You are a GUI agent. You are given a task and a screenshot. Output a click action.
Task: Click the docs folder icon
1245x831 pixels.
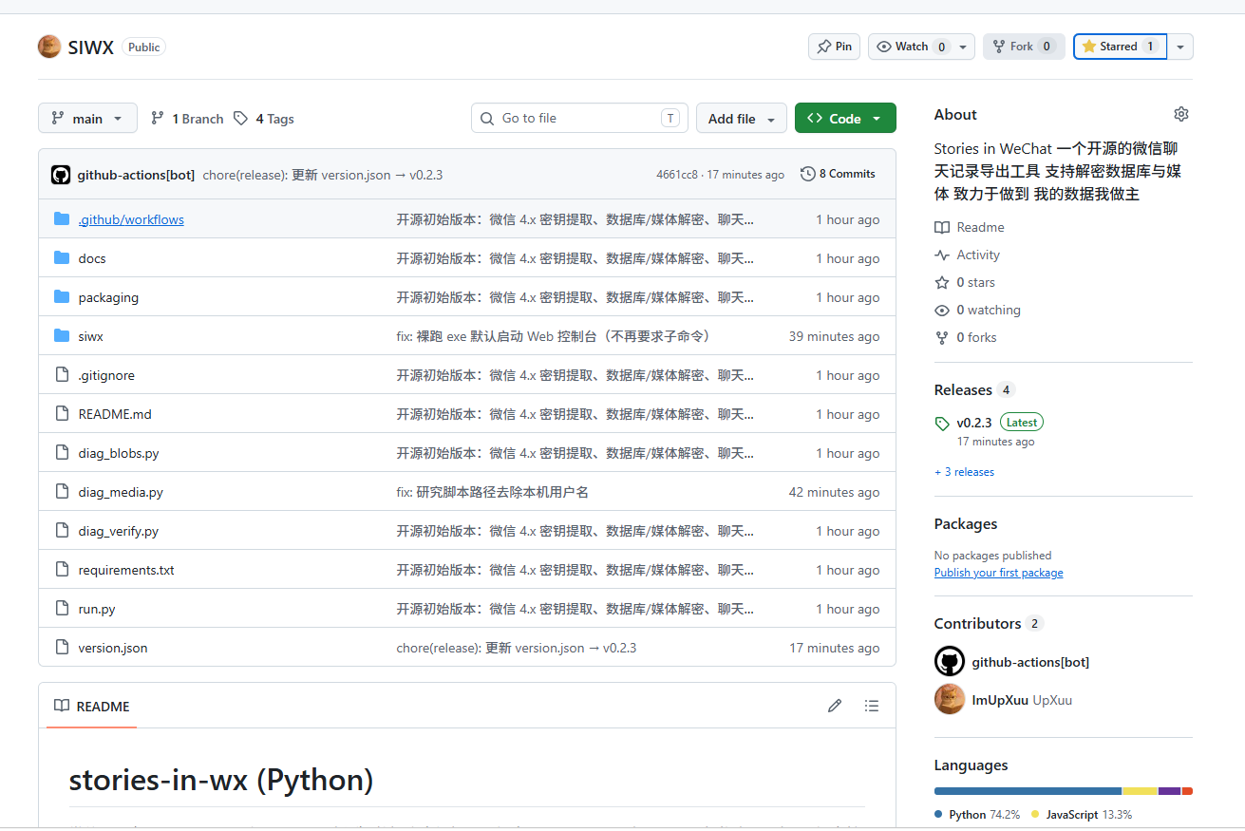(63, 258)
